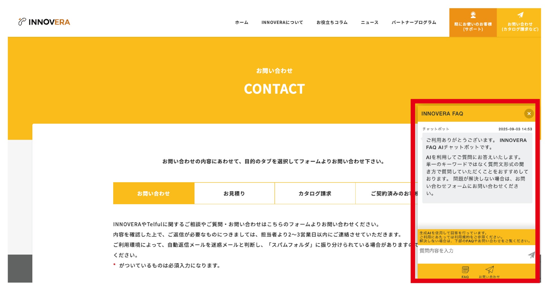549x291 pixels.
Task: Click お問い合わせ icon in chat footer
Action: point(489,272)
